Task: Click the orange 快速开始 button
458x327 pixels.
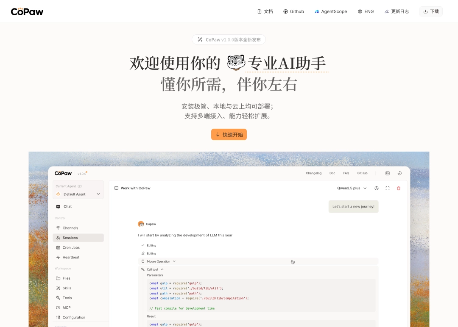Action: click(x=229, y=135)
